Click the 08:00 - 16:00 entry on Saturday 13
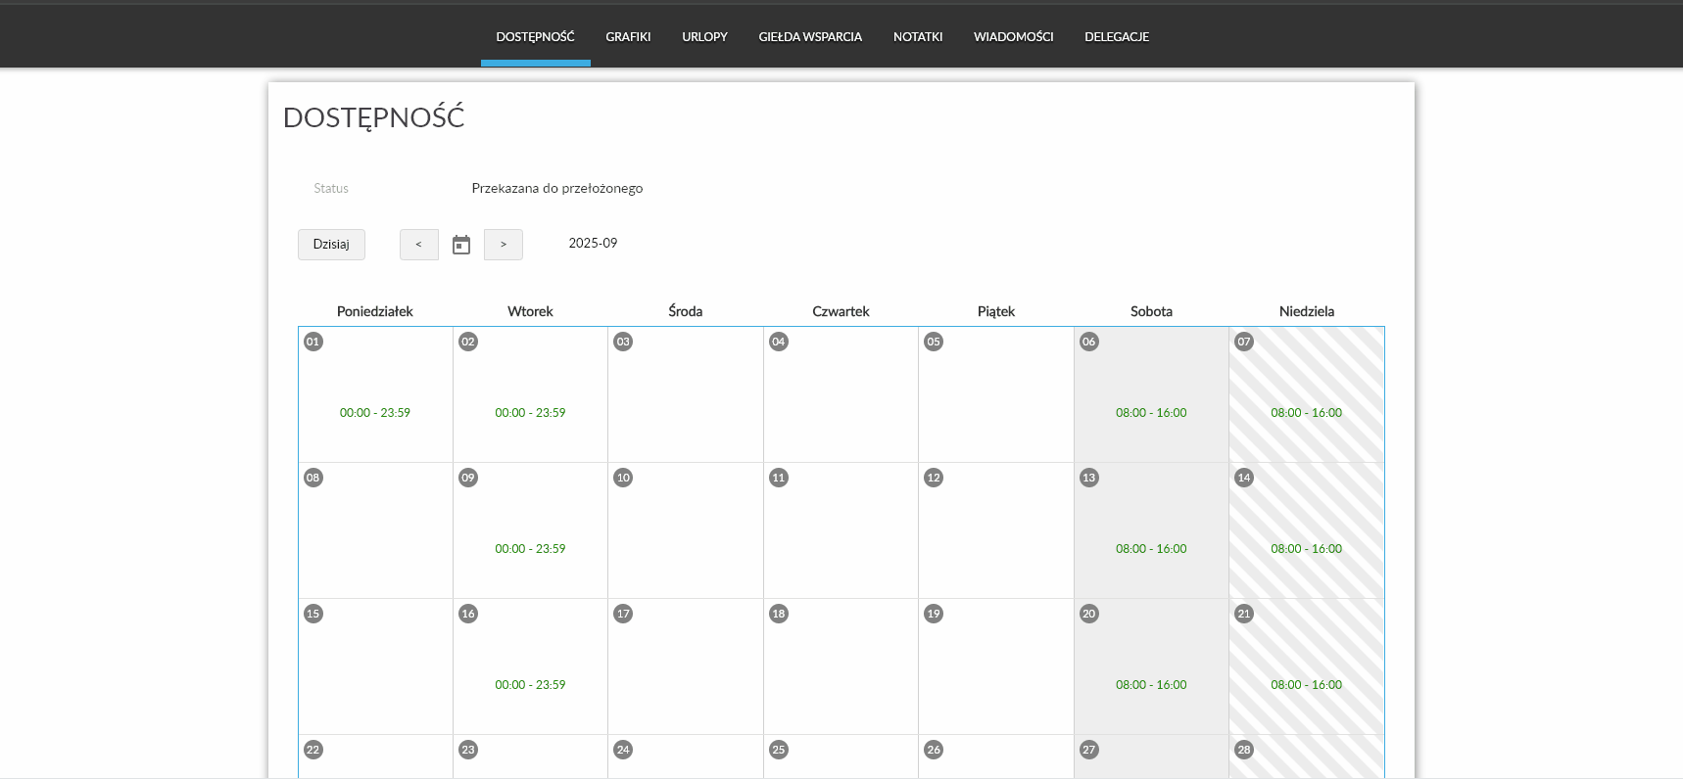The image size is (1683, 779). 1151,549
